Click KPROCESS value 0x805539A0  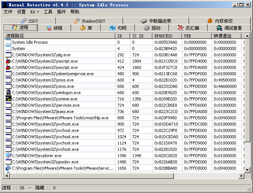click(166, 42)
